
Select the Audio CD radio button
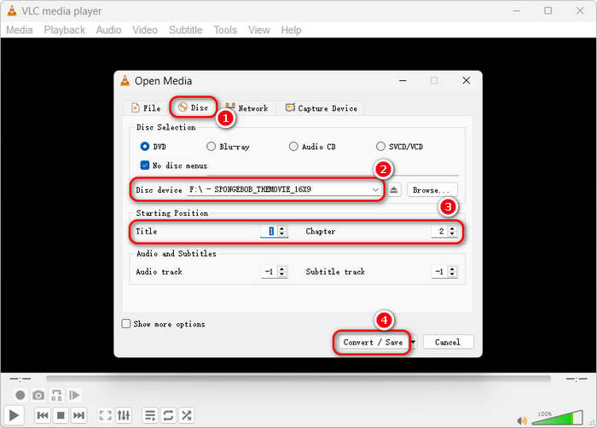click(293, 147)
